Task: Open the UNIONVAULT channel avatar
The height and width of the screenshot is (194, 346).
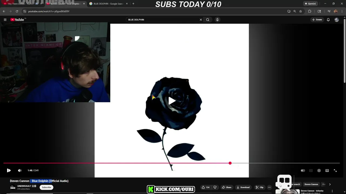Action: click(x=13, y=187)
